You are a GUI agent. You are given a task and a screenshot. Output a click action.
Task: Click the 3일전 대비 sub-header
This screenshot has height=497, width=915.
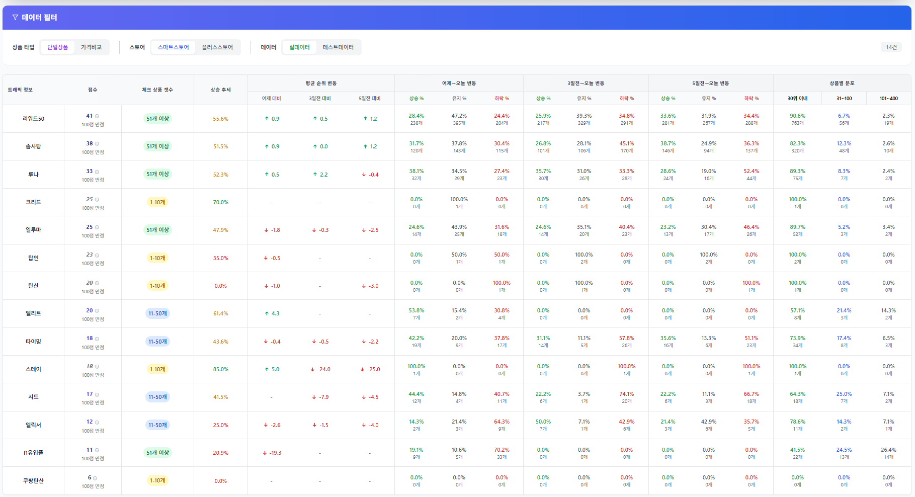click(320, 99)
